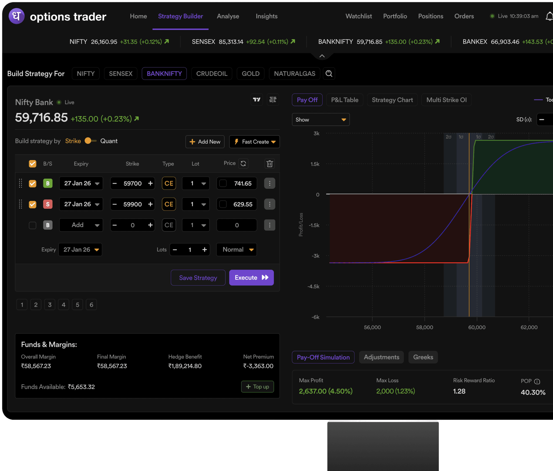Delete all legs with trash icon
This screenshot has width=553, height=471.
pyautogui.click(x=270, y=164)
